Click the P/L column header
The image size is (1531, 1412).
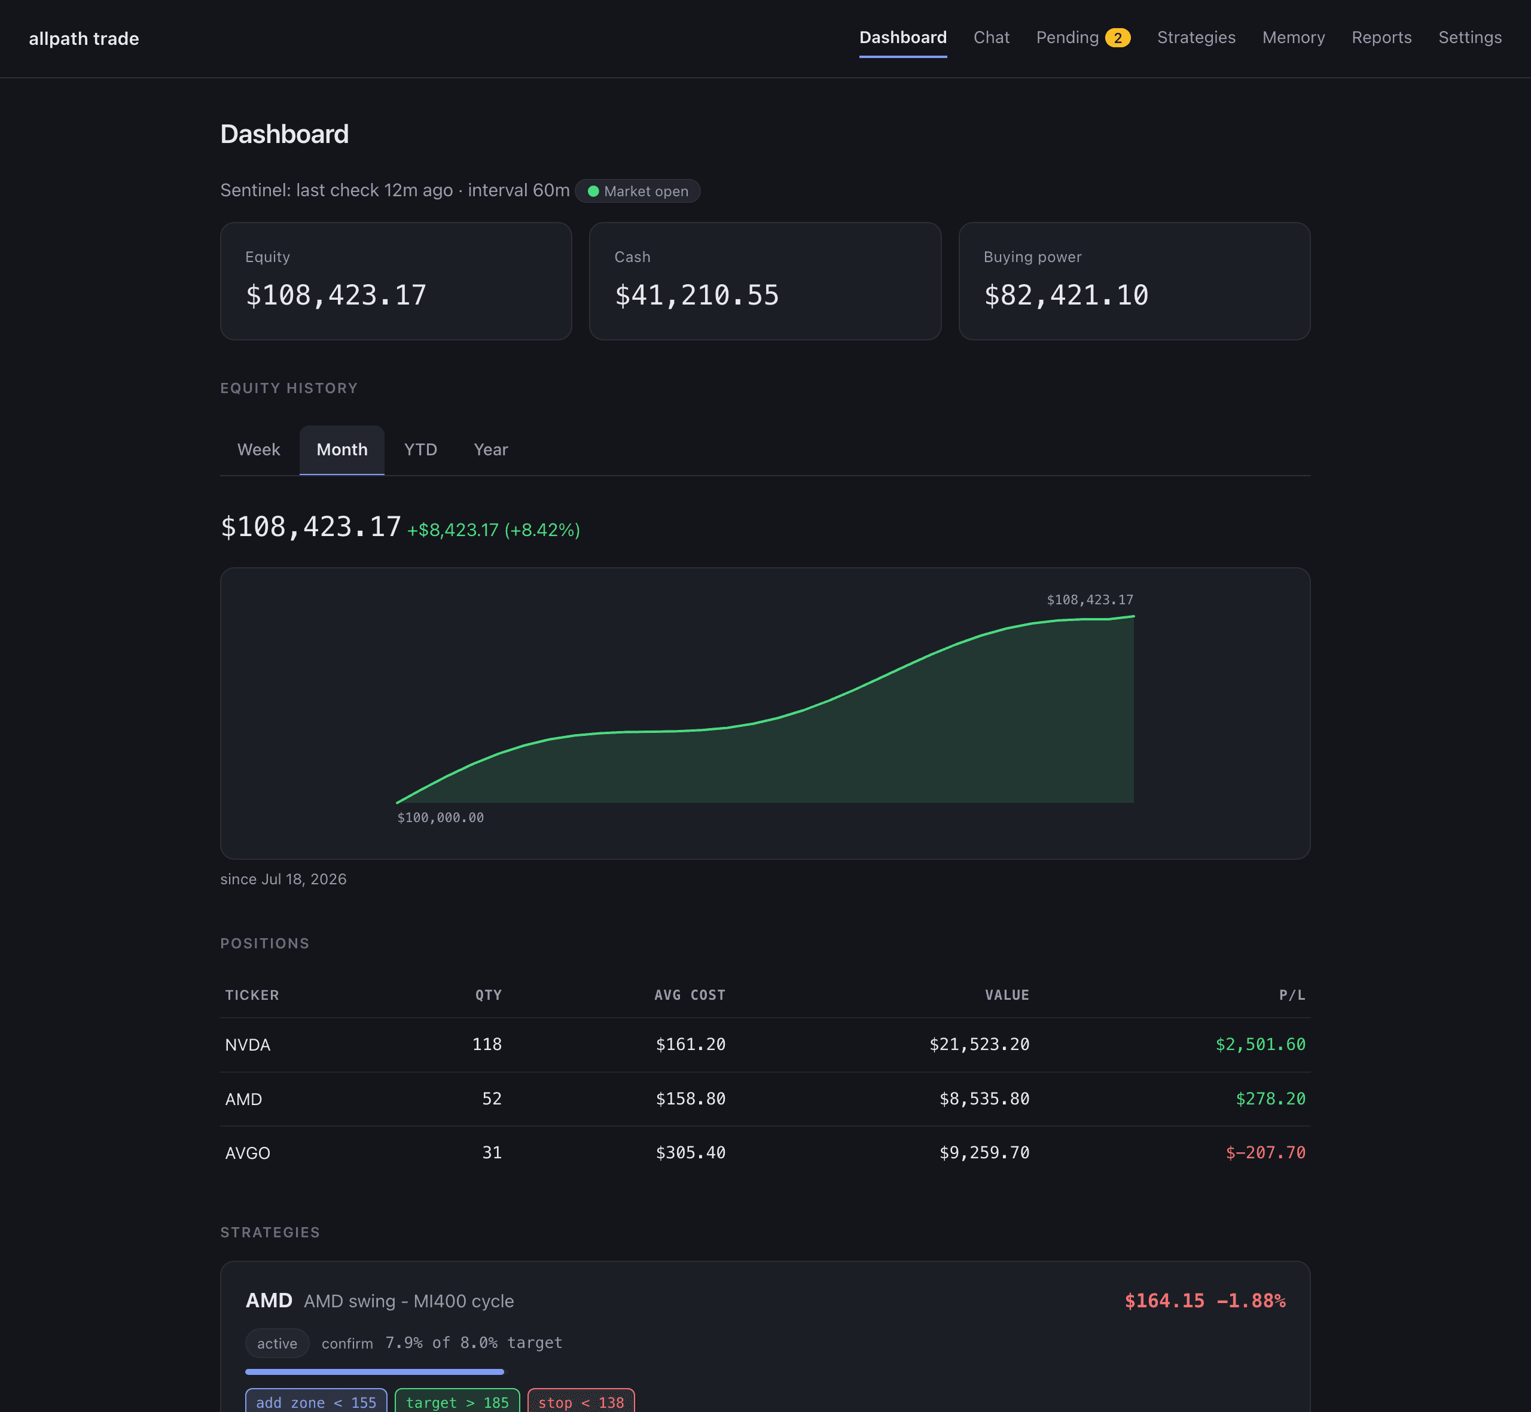coord(1292,995)
